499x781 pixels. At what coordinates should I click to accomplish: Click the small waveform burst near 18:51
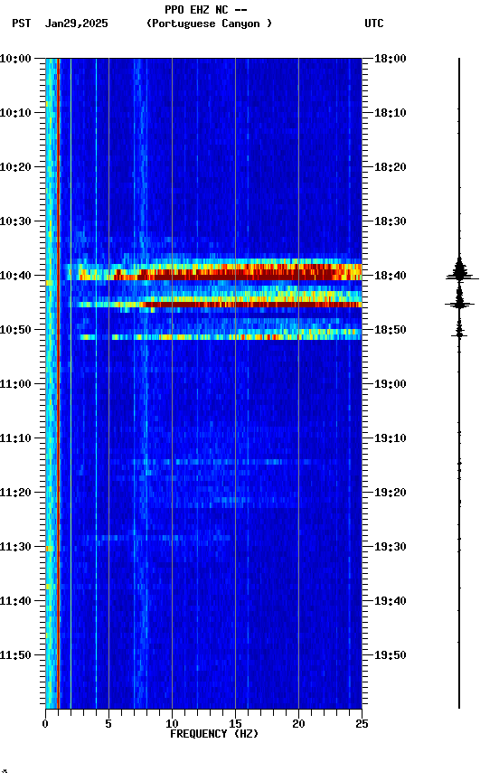459,330
